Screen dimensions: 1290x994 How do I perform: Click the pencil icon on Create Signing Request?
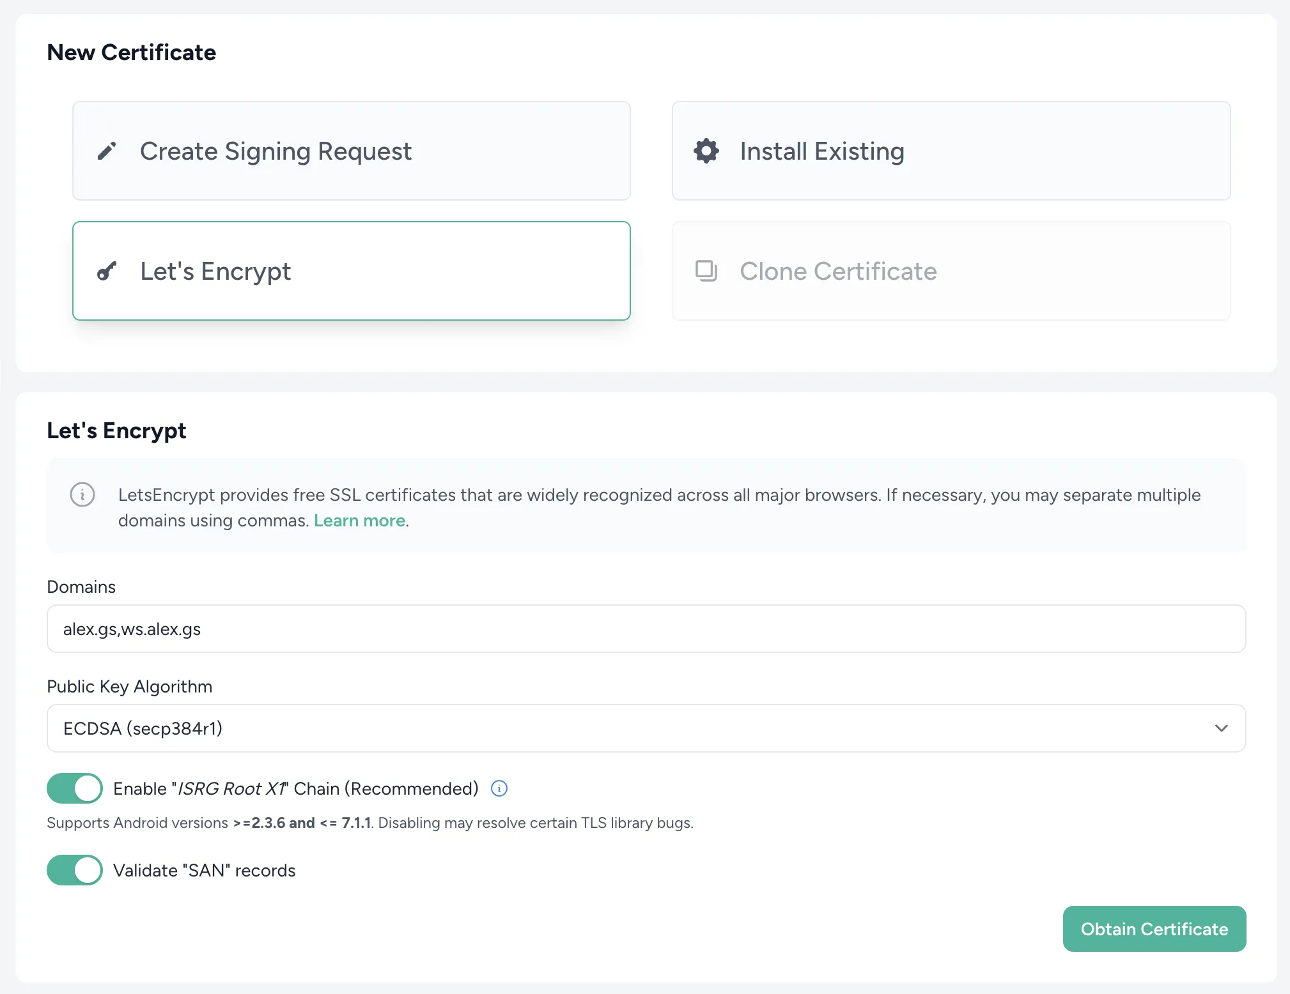tap(107, 151)
